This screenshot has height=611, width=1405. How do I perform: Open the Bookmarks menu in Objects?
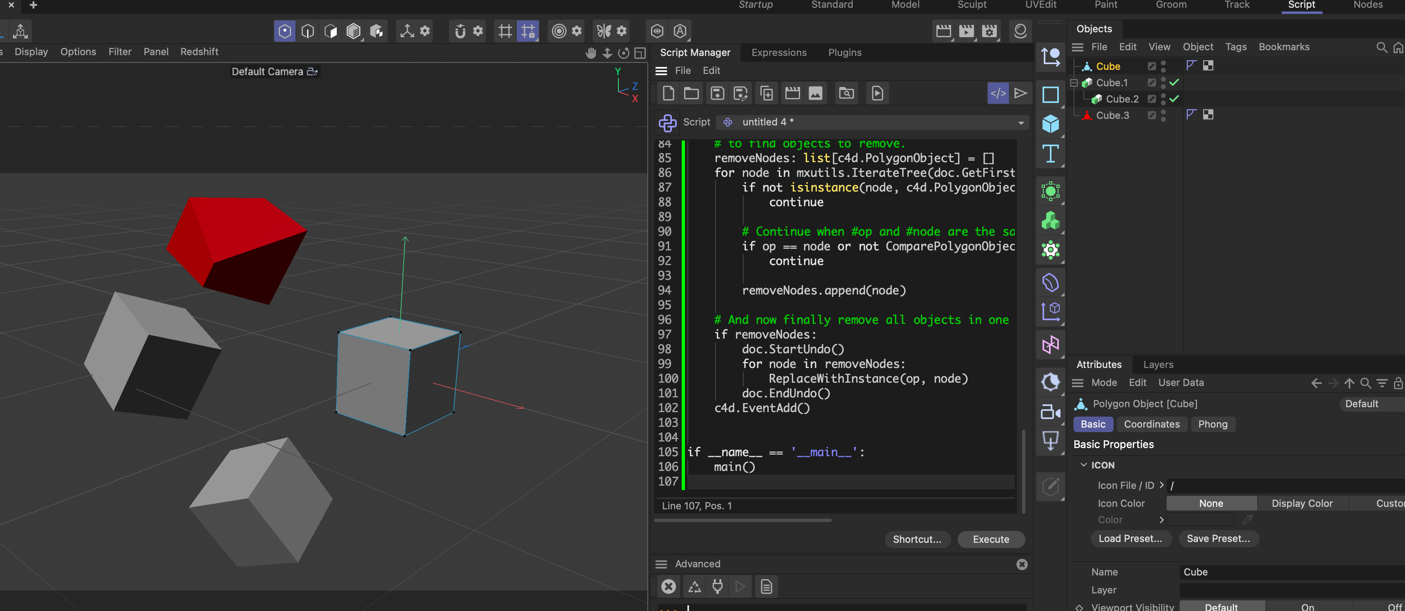(x=1283, y=47)
